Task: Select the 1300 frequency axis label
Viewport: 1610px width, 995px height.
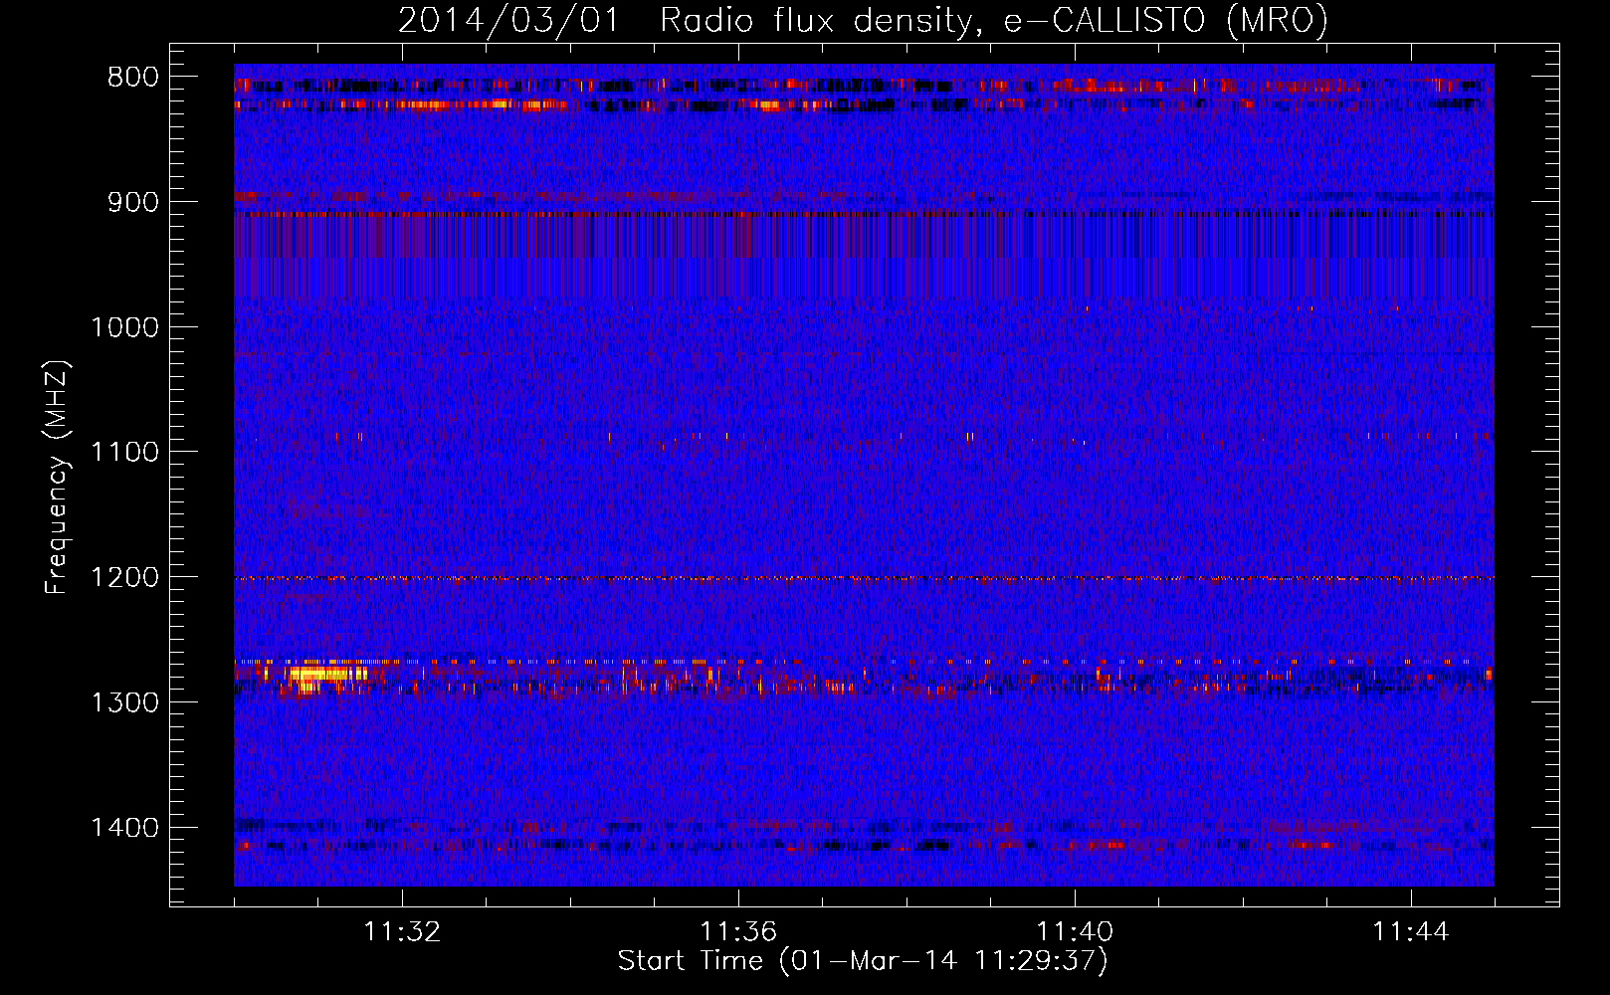Action: click(124, 703)
